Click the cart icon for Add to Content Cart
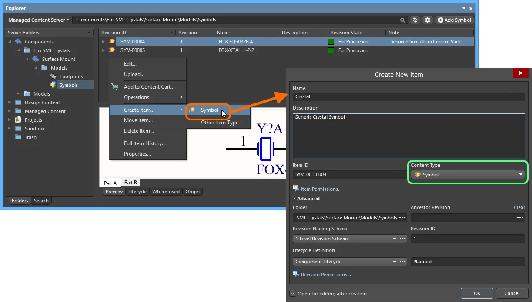The height and width of the screenshot is (302, 532). tap(115, 86)
